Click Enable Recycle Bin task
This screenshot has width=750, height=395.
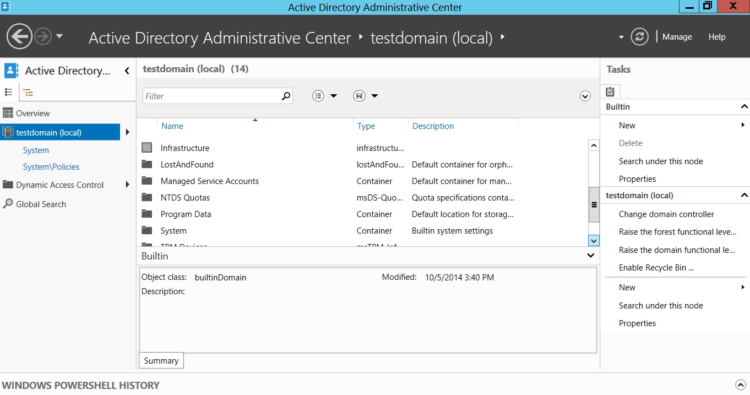(x=656, y=268)
